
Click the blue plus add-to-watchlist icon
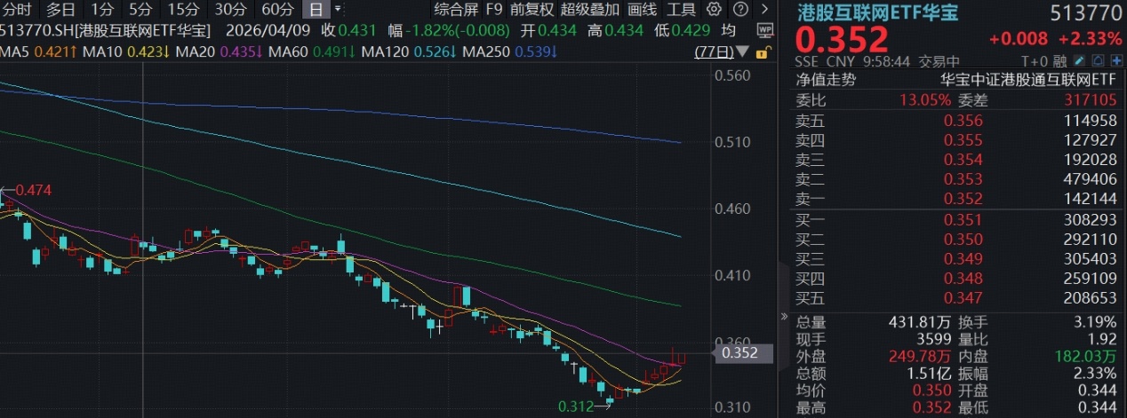pos(1116,61)
